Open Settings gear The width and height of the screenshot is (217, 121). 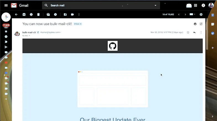pyautogui.click(x=201, y=15)
